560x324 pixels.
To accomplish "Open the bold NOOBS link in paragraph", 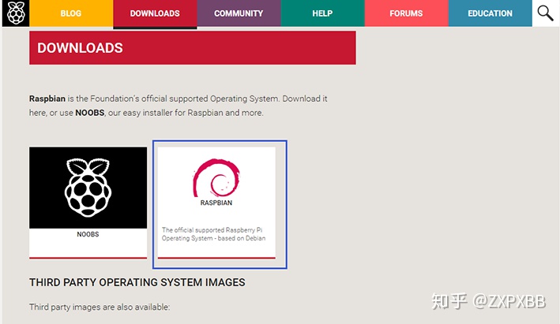I will (x=89, y=113).
